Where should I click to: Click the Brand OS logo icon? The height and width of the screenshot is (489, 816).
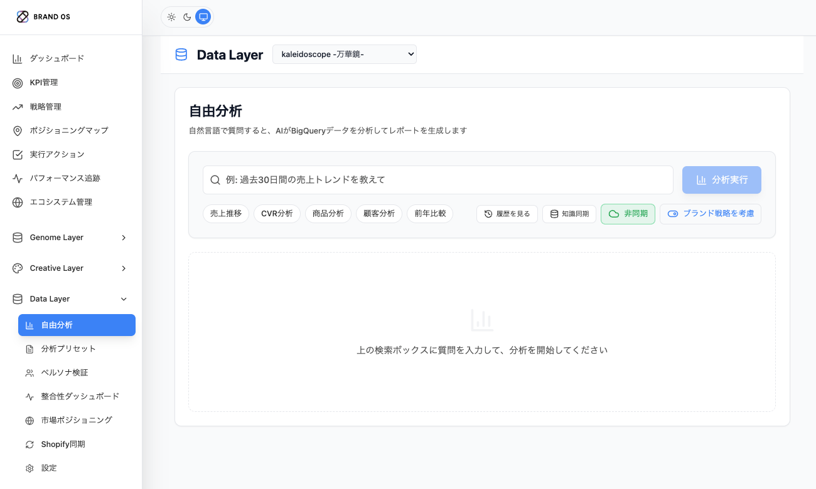[23, 17]
